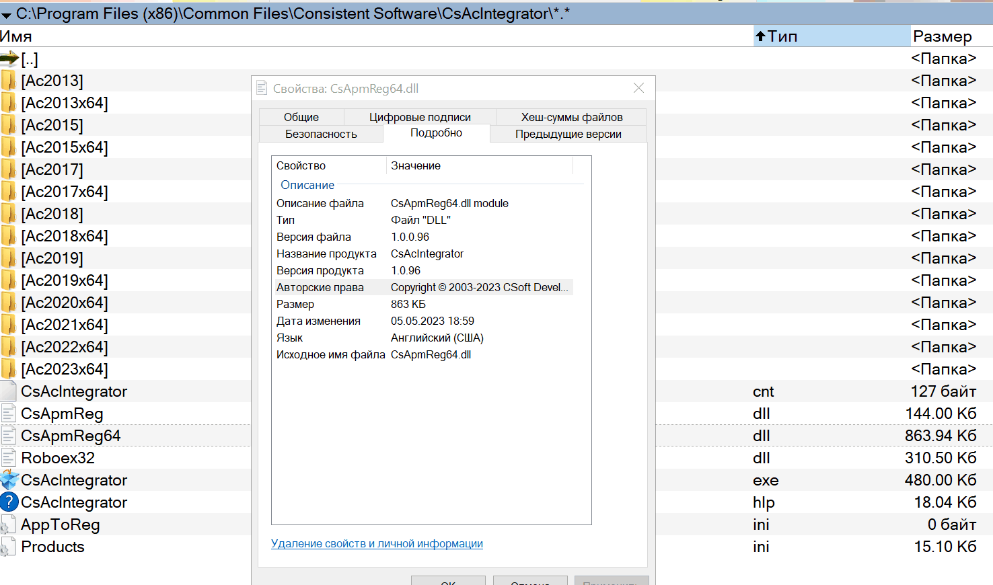This screenshot has height=585, width=993.
Task: Click the CsAcIntegrator exe application icon
Action: point(9,480)
